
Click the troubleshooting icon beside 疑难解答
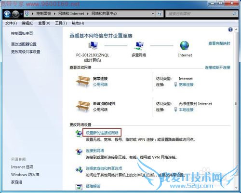79,187
